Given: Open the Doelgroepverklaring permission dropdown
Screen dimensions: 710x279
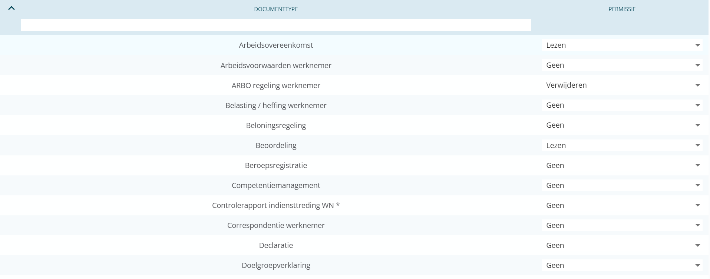Looking at the screenshot, I should pos(622,265).
